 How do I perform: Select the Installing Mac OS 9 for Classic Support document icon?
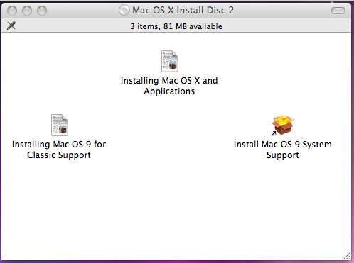pos(60,125)
